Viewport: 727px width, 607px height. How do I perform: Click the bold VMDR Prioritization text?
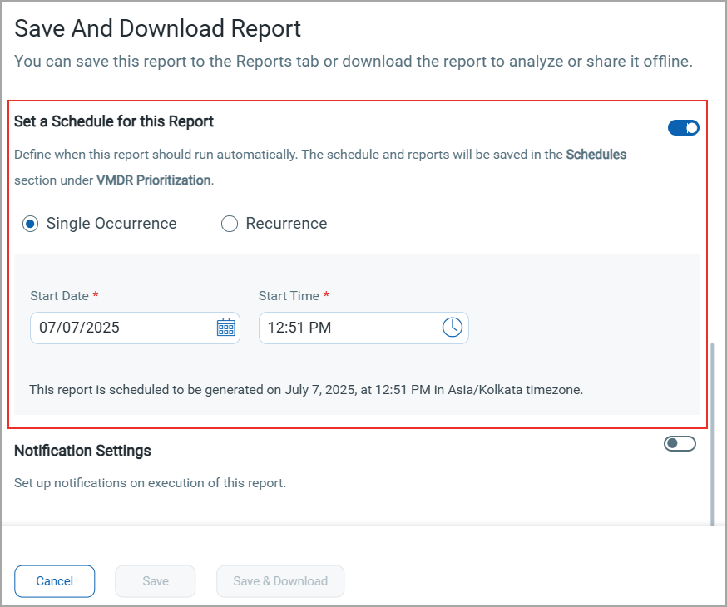[153, 180]
